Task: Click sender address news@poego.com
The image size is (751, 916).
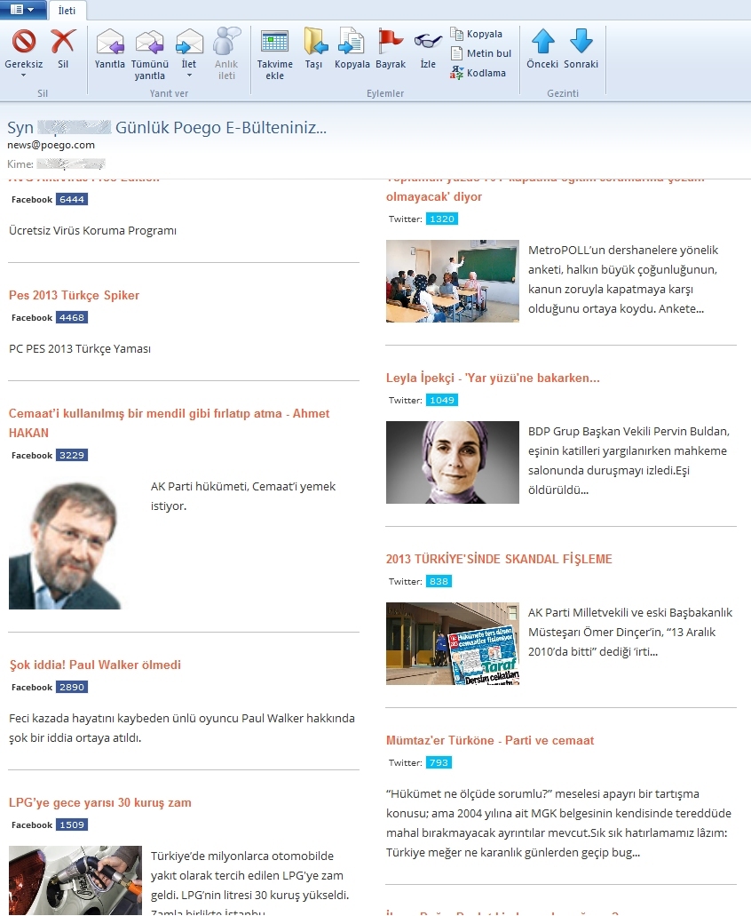Action: (x=51, y=145)
